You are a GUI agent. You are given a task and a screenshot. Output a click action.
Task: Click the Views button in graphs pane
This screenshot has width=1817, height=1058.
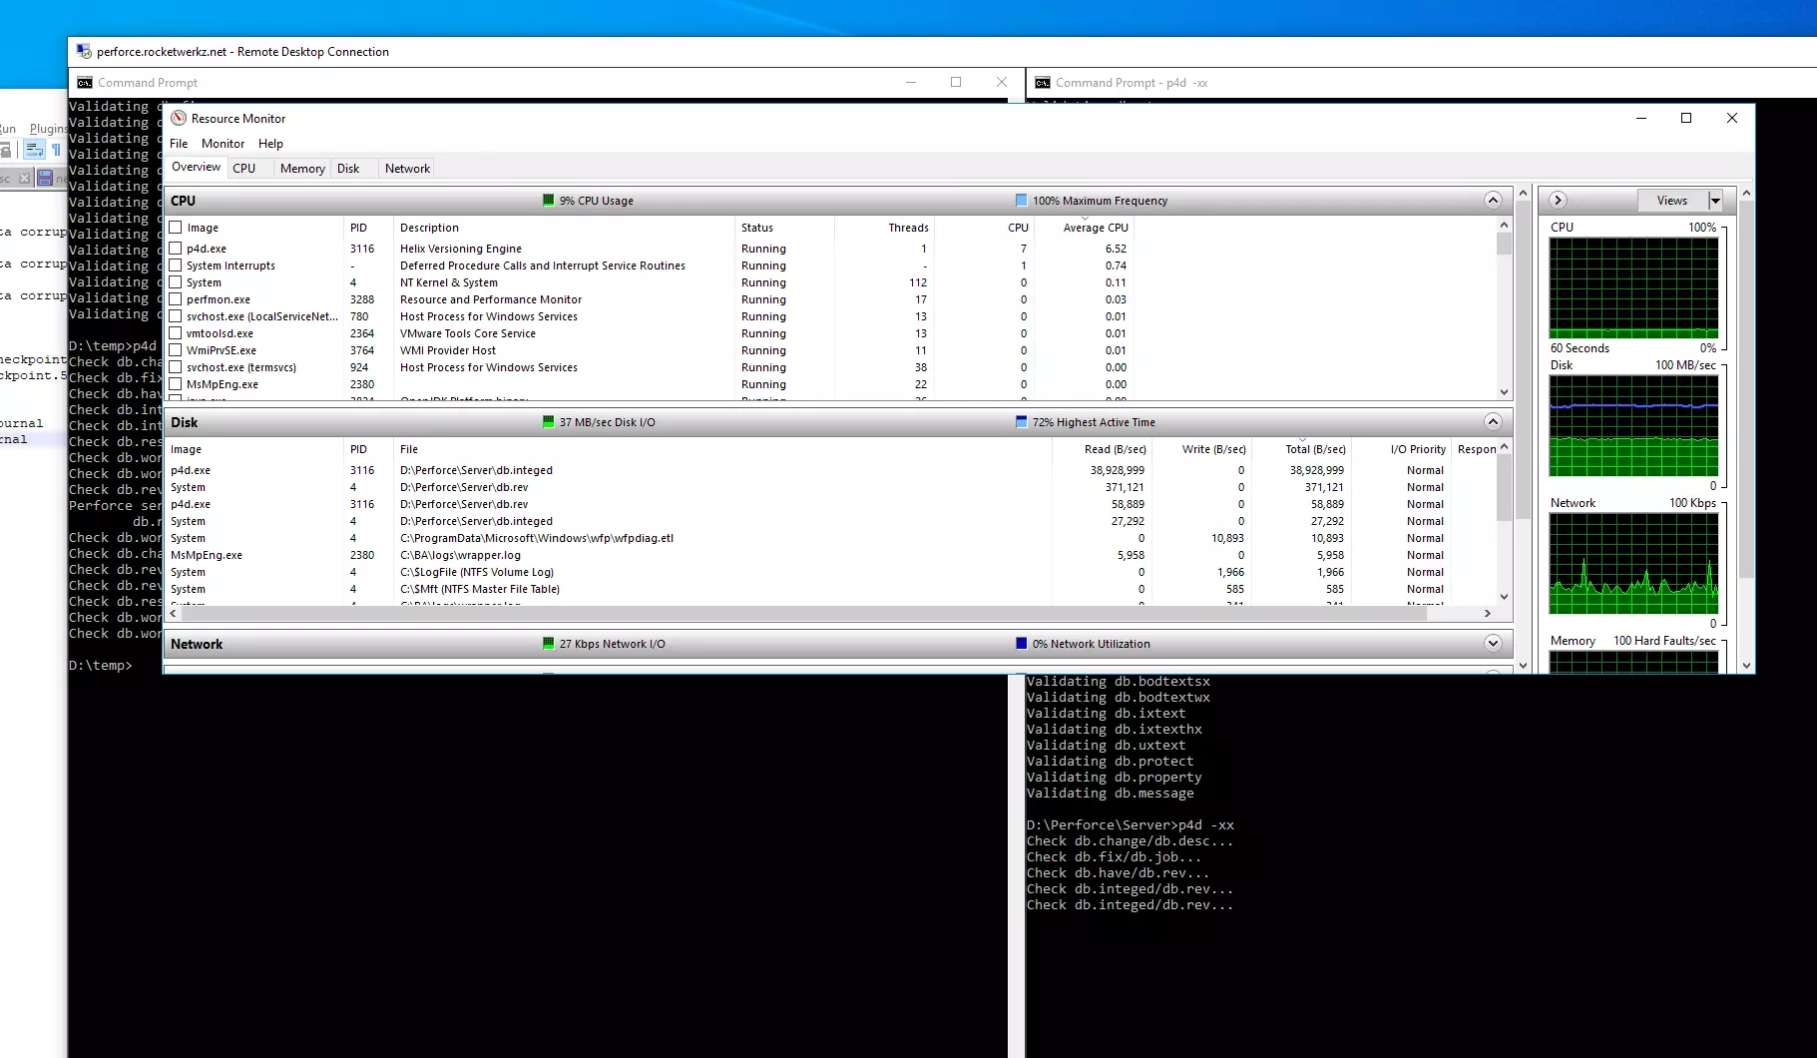coord(1672,201)
